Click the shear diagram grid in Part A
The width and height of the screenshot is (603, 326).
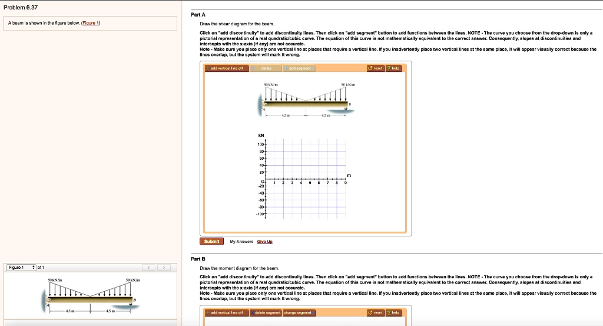(x=306, y=179)
